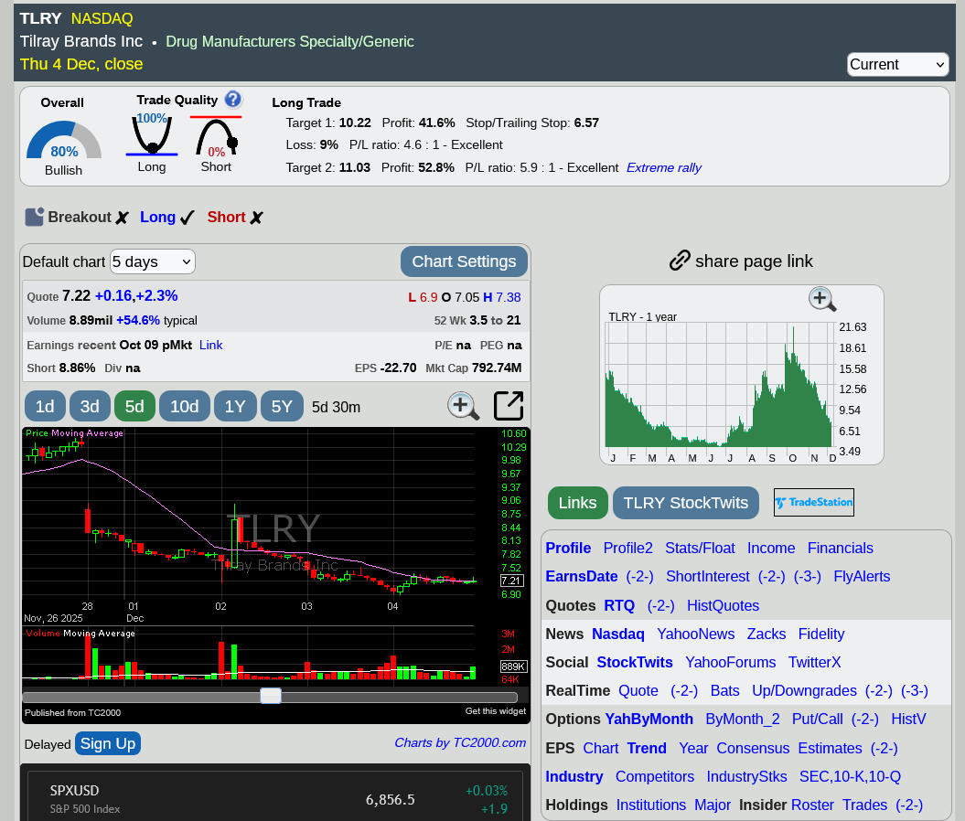Open the Financials link
The height and width of the screenshot is (821, 965).
pos(840,548)
